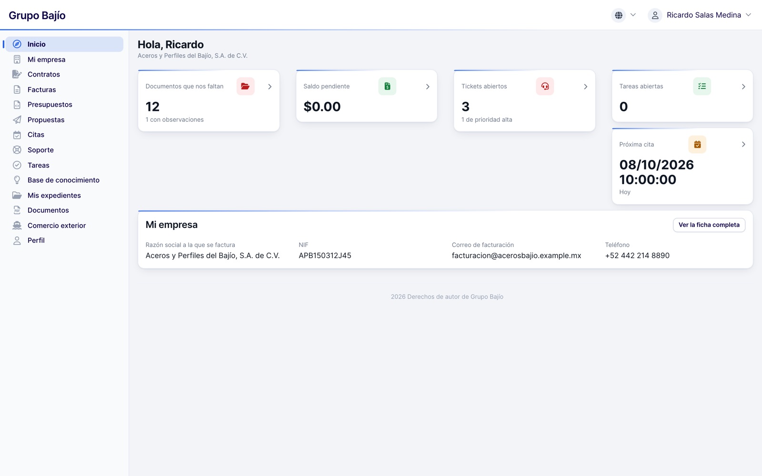
Task: Click the Propuestas paper plane icon
Action: (17, 120)
